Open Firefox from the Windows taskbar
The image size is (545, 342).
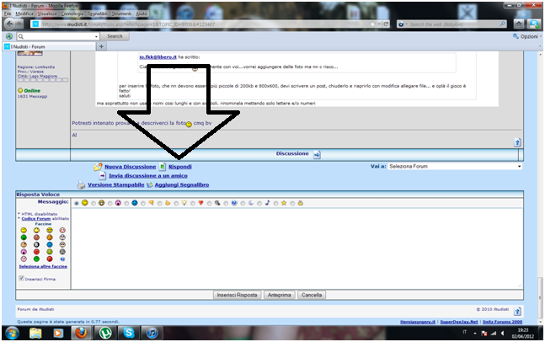(82, 332)
